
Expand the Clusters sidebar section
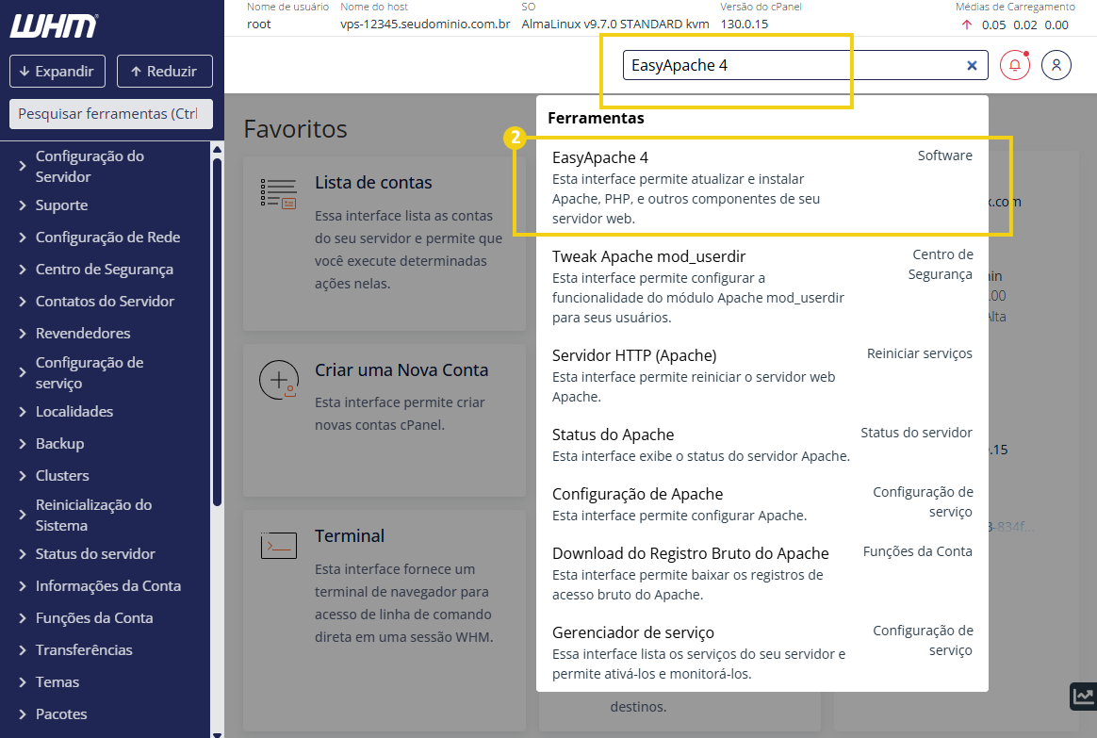click(62, 475)
